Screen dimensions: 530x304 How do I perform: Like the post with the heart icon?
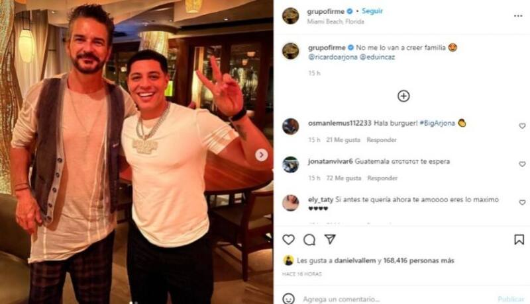click(288, 240)
